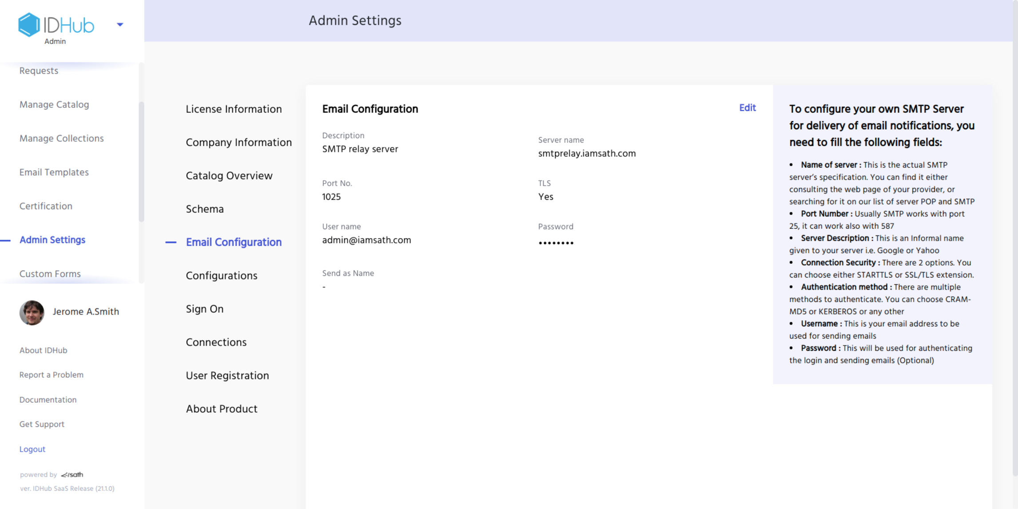Open Requests in the left sidebar
The image size is (1018, 509).
coord(39,71)
